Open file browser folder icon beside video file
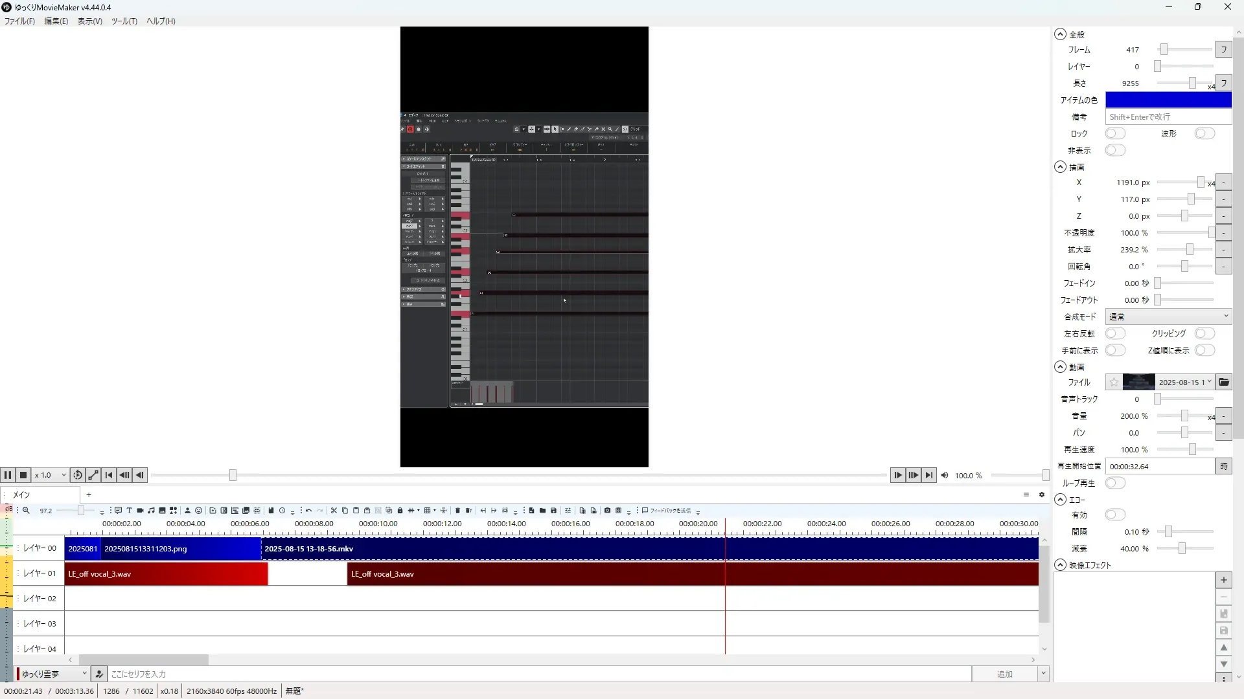1244x699 pixels. pos(1223,383)
